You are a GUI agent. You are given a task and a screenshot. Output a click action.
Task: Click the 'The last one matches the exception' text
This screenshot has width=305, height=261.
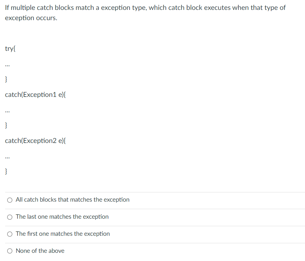coord(62,217)
